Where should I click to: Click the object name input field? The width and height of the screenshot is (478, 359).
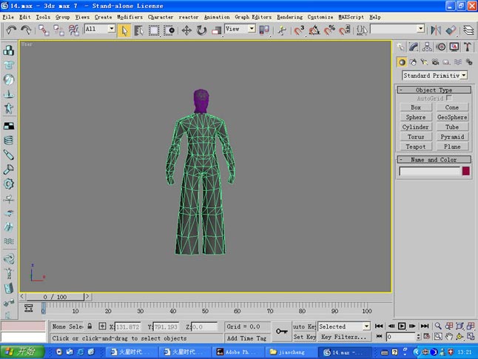pyautogui.click(x=430, y=171)
